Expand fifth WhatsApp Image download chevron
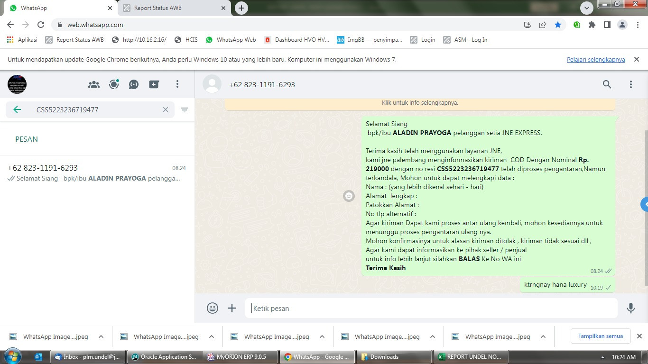The width and height of the screenshot is (648, 364). point(543,337)
